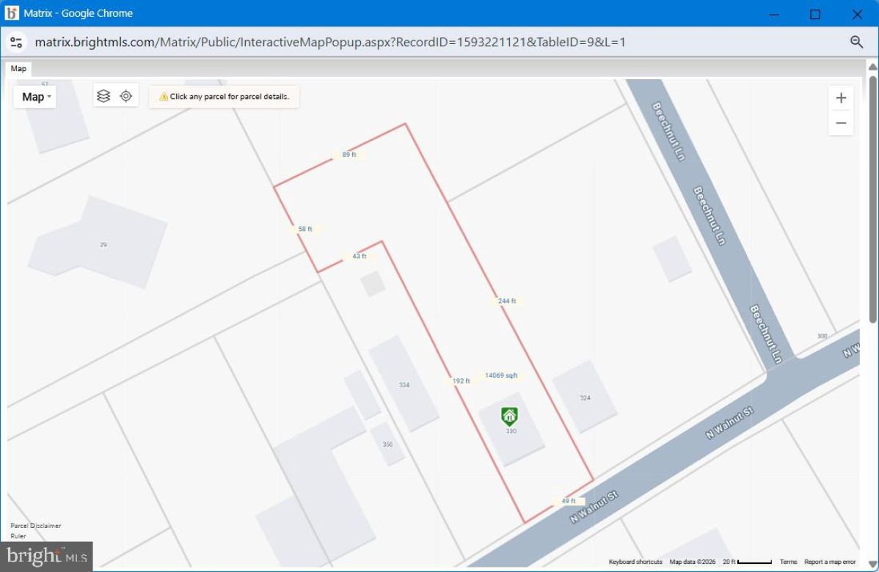Click the 'Click any parcel for parcel details' notice
The height and width of the screenshot is (572, 879).
(224, 96)
